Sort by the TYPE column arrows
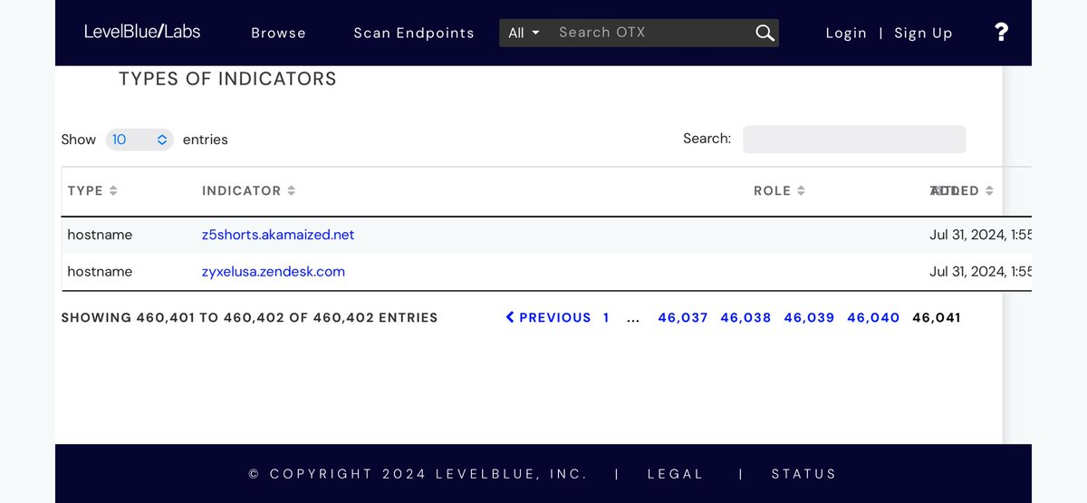Screen dimensions: 1087x503 [x=113, y=191]
